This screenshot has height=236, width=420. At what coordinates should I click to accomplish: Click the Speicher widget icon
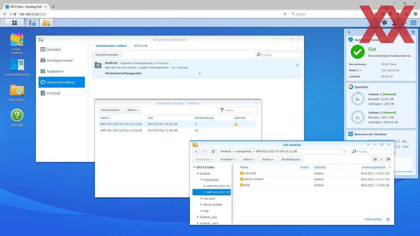351,87
